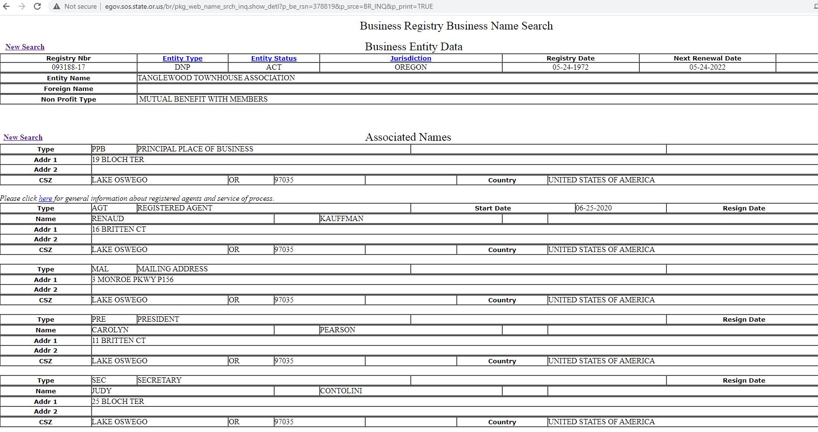
Task: Click the Not secure warning icon
Action: [x=57, y=6]
